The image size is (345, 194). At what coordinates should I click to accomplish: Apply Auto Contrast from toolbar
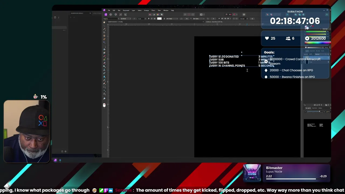coord(154,15)
